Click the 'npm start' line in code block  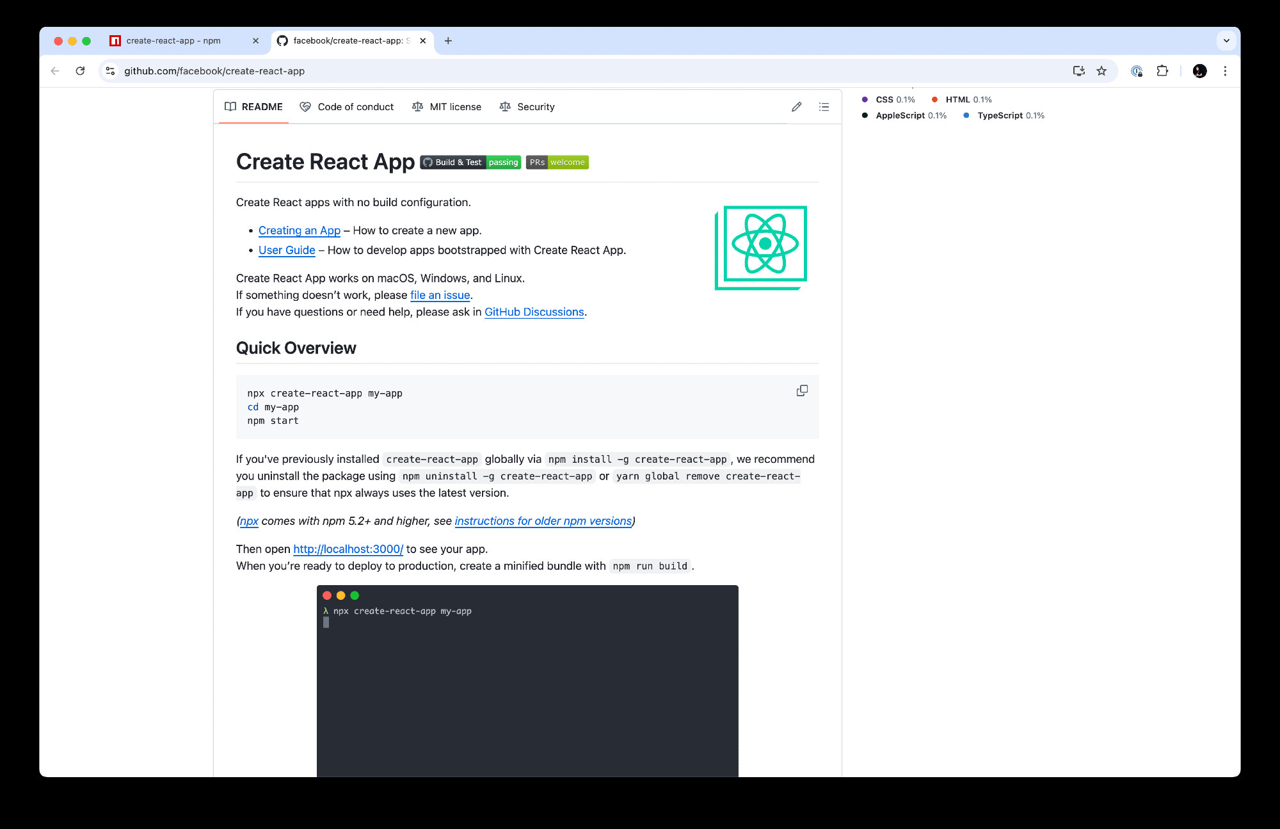tap(273, 421)
